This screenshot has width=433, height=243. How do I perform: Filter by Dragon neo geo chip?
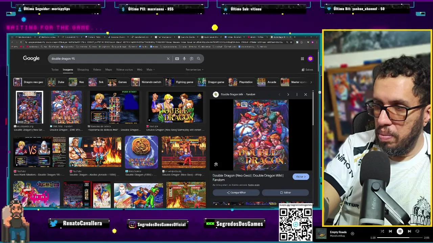pyautogui.click(x=29, y=82)
